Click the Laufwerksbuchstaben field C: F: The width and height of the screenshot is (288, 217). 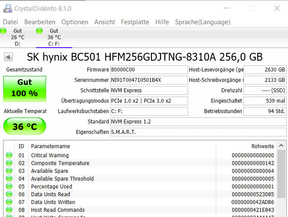click(149, 111)
